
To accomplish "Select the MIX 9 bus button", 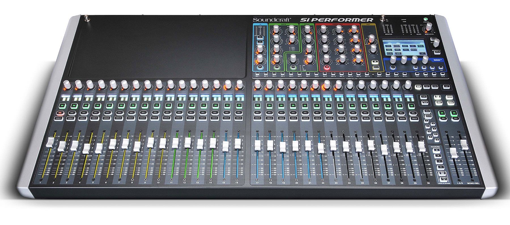I will pos(325,73).
